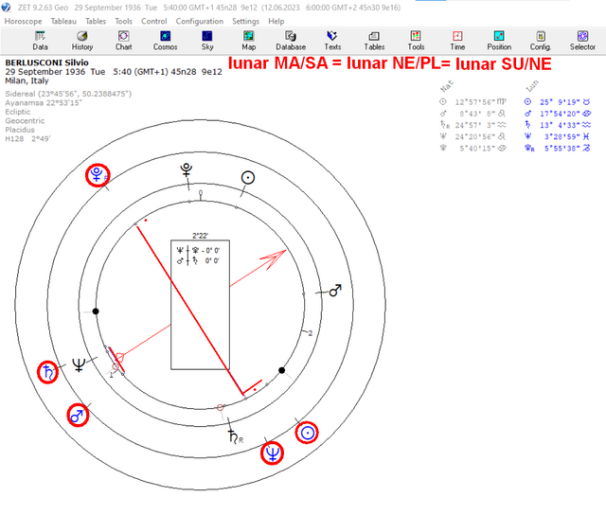
Task: Click the black natal retrograde Saturn glyph at chart bottom
Action: point(235,436)
